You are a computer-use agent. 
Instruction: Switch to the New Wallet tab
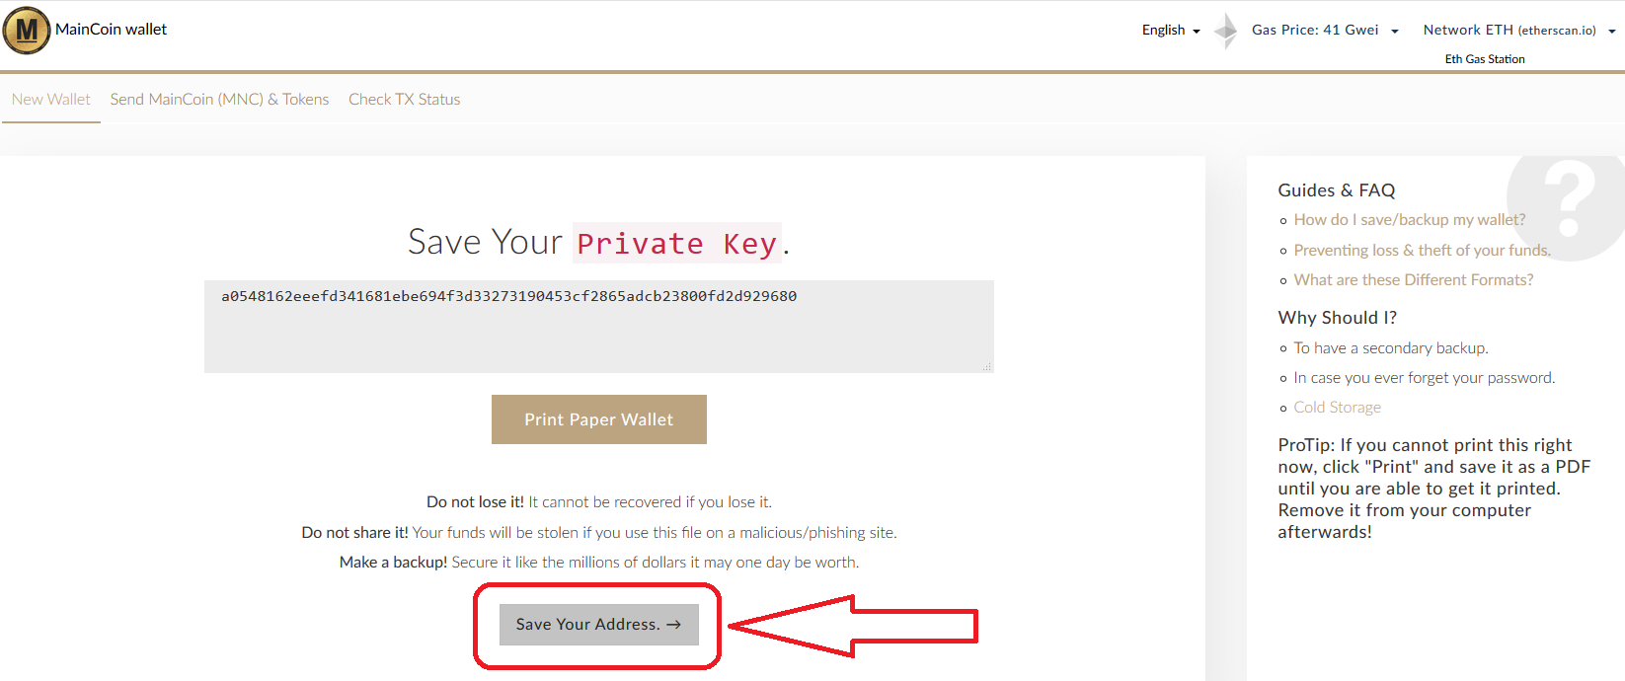[51, 100]
